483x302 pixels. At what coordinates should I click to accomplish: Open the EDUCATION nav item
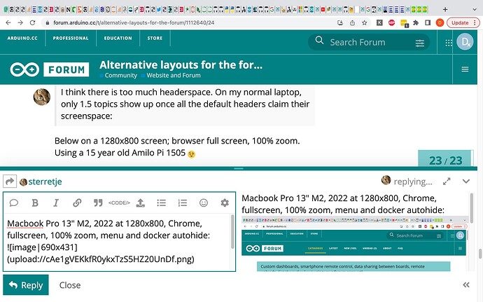tap(118, 39)
